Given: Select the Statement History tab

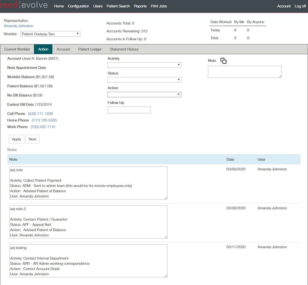Looking at the screenshot, I should tap(124, 49).
